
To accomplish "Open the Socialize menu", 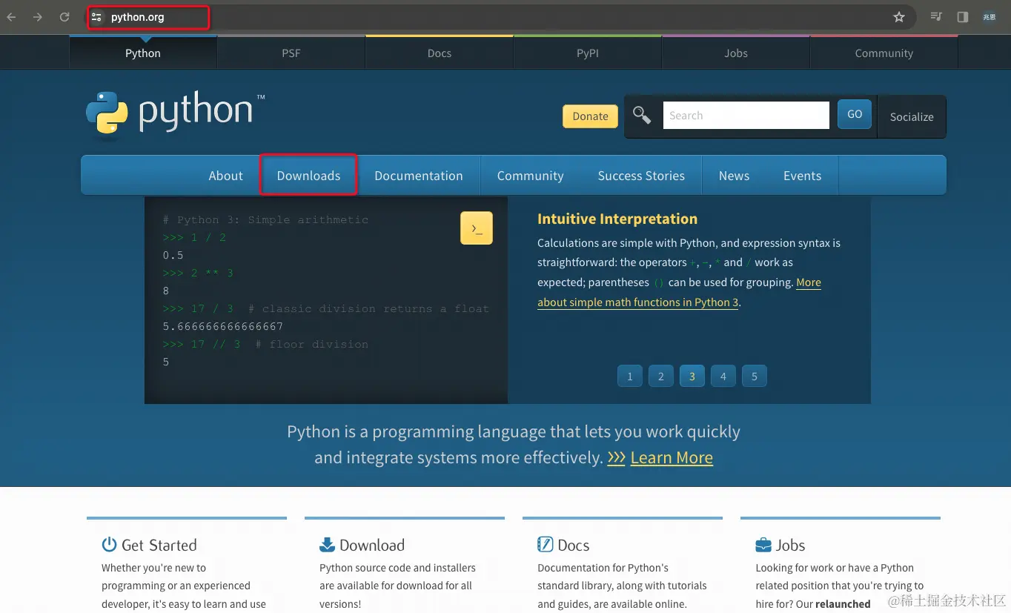I will pyautogui.click(x=912, y=117).
